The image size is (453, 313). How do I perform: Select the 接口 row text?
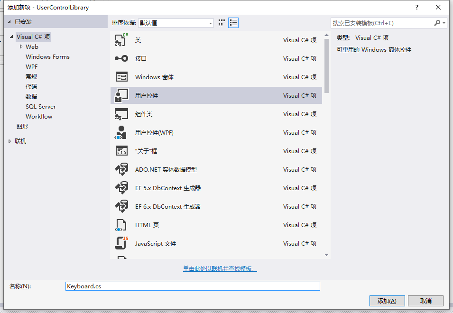(141, 59)
